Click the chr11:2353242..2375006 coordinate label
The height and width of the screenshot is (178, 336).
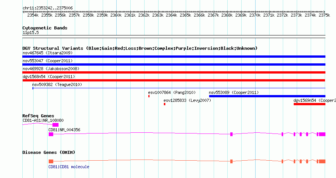click(48, 8)
